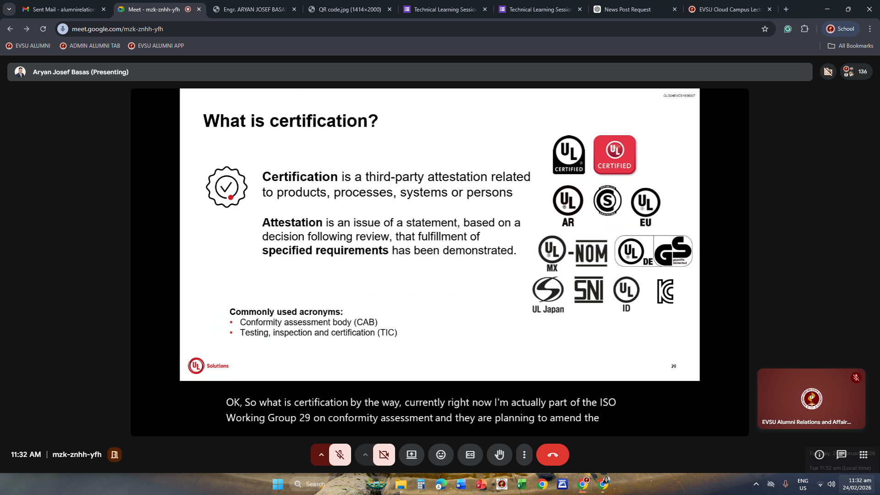Screen dimensions: 880x495
Task: Click the Raise hand button
Action: 499,455
